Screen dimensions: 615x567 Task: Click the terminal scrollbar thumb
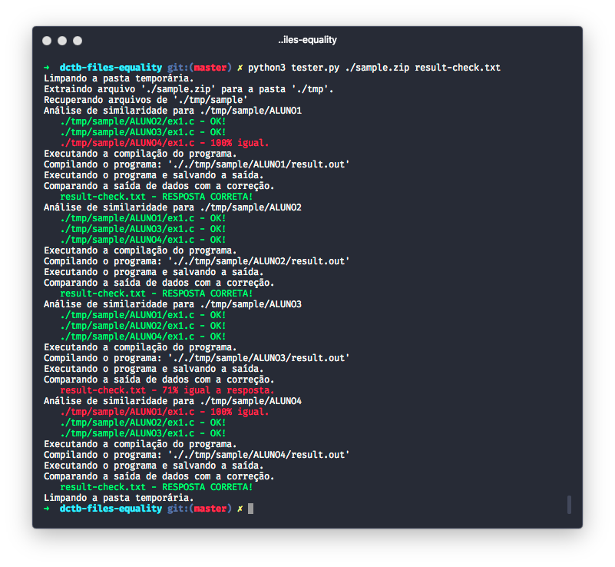point(569,505)
